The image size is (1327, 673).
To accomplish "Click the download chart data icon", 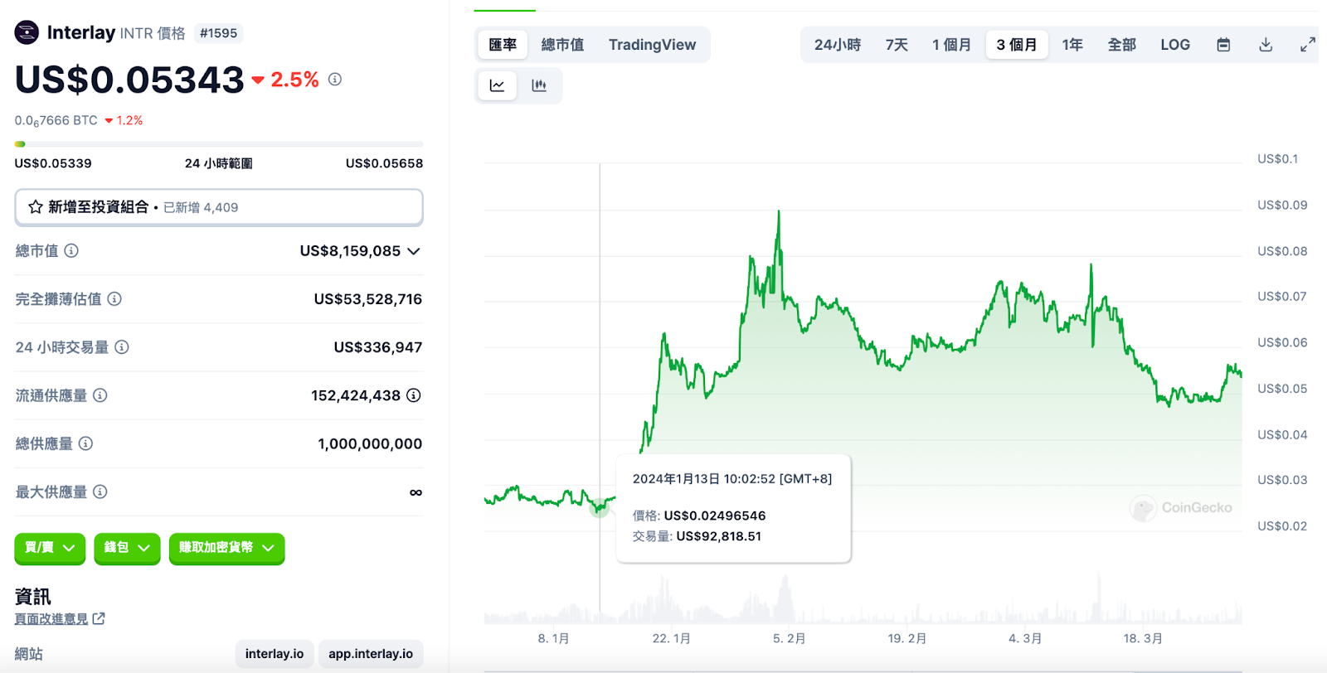I will [1266, 45].
